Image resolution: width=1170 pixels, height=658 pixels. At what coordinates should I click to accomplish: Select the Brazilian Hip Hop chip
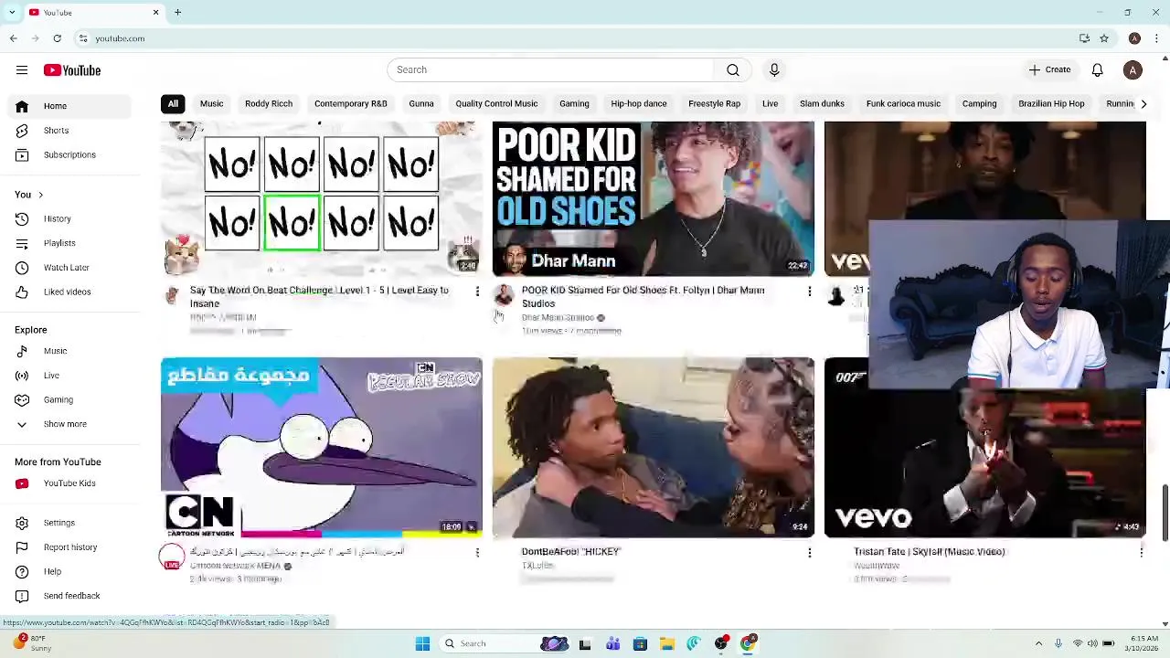(1051, 103)
